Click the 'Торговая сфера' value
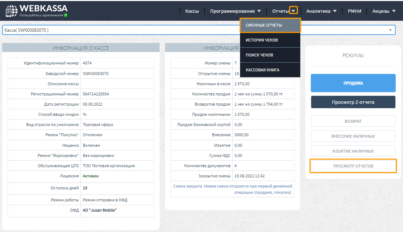The height and width of the screenshot is (232, 403). 98,125
